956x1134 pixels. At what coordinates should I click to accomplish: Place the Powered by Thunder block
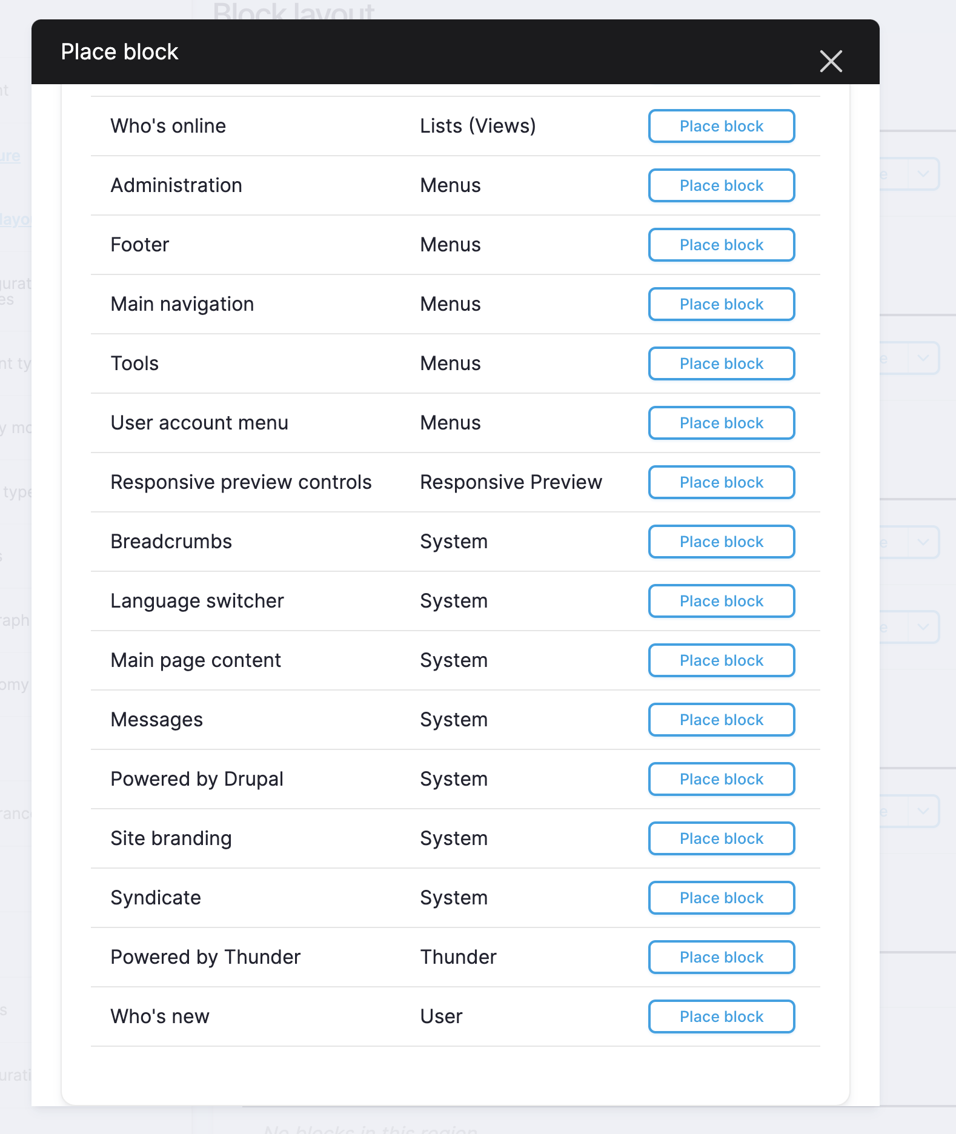722,957
